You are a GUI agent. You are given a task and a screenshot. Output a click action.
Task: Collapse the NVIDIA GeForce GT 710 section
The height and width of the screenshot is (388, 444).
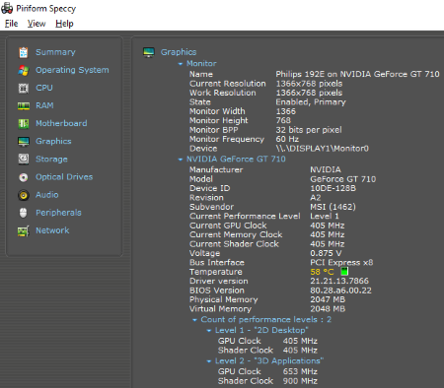point(181,160)
